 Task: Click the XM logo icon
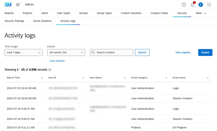click(8, 5)
